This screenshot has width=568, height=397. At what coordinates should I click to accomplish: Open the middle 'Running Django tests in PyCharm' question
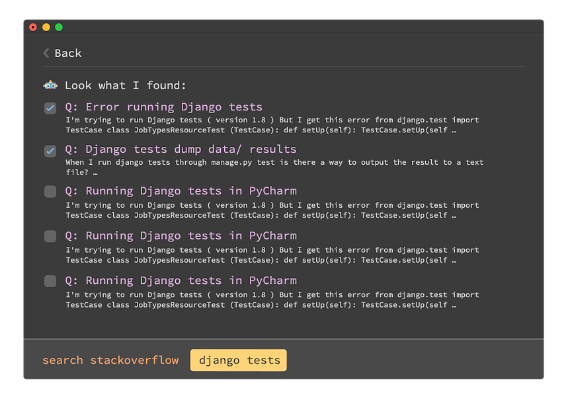pos(181,236)
